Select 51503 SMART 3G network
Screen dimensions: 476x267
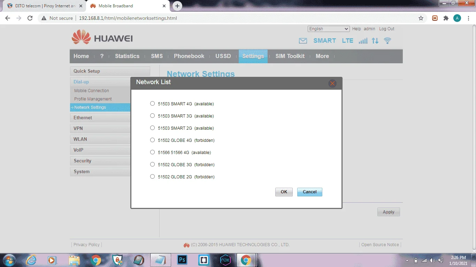point(152,116)
